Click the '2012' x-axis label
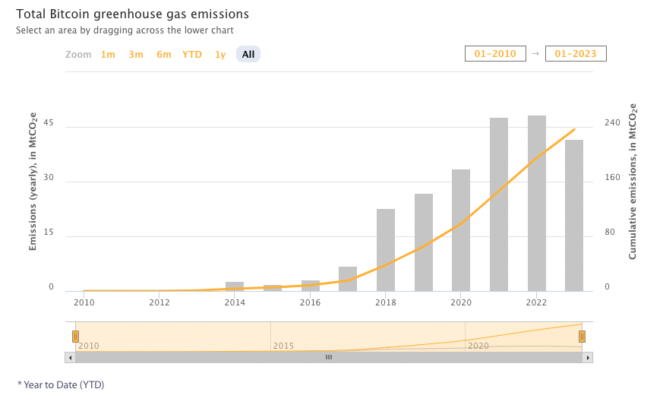The image size is (663, 408). 159,302
